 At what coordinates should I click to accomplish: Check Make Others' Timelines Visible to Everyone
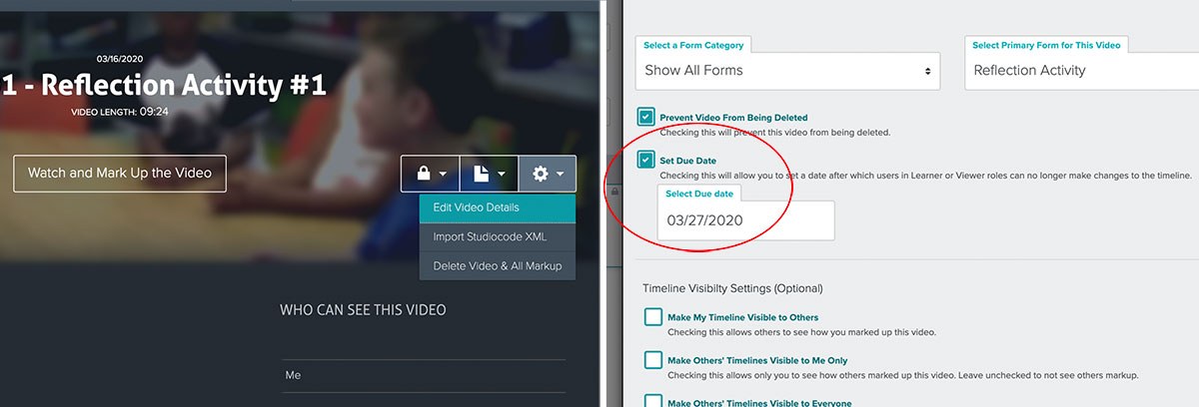point(653,401)
